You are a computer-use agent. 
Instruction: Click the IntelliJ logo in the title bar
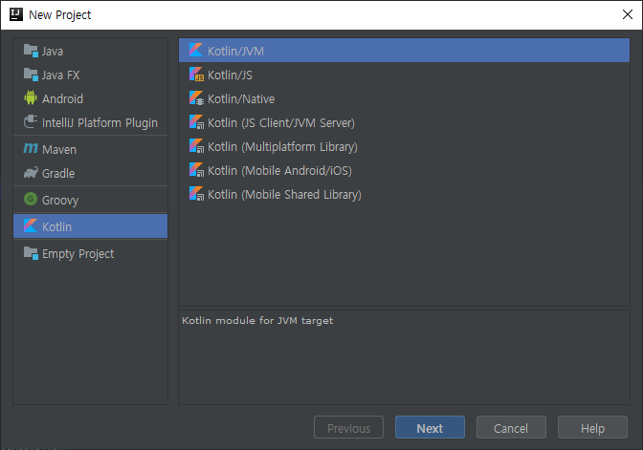[16, 14]
